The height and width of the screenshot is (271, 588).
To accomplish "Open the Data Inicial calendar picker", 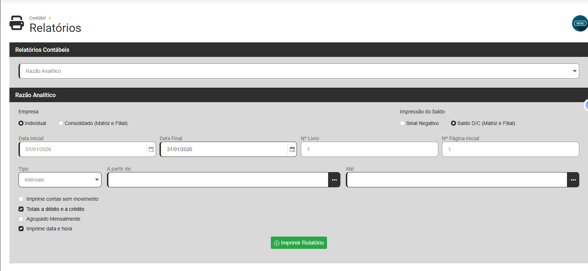I will (x=151, y=149).
